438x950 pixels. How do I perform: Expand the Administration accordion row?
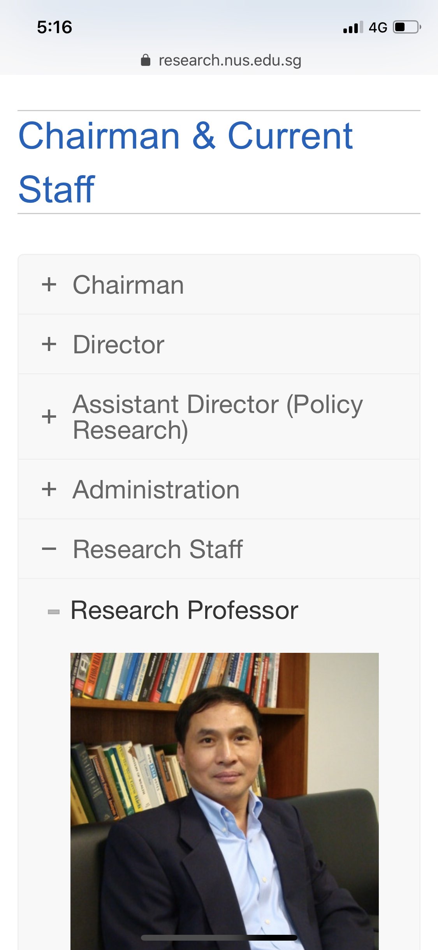219,490
